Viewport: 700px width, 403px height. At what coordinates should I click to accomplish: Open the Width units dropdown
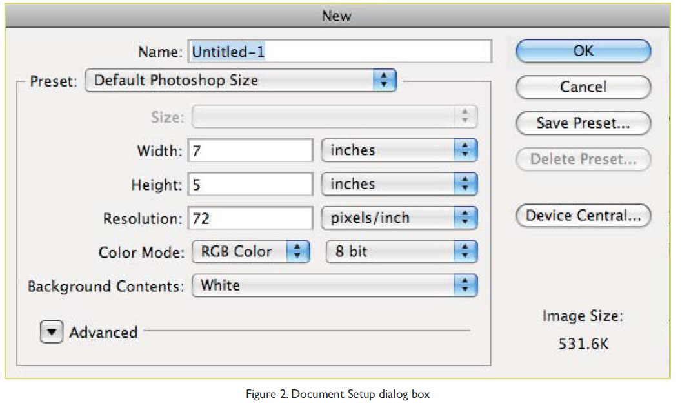pyautogui.click(x=399, y=151)
